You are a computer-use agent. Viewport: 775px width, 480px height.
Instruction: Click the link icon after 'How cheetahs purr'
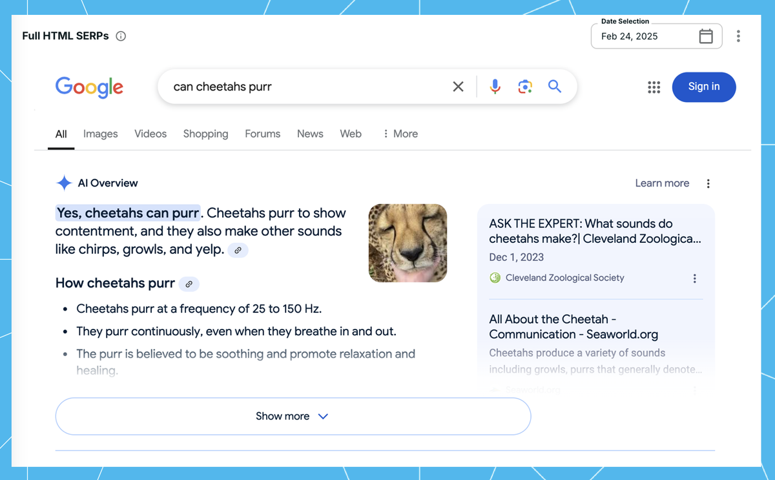tap(189, 284)
